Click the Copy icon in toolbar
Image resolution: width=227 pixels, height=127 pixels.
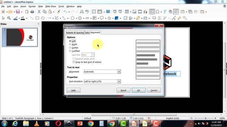click(45, 12)
